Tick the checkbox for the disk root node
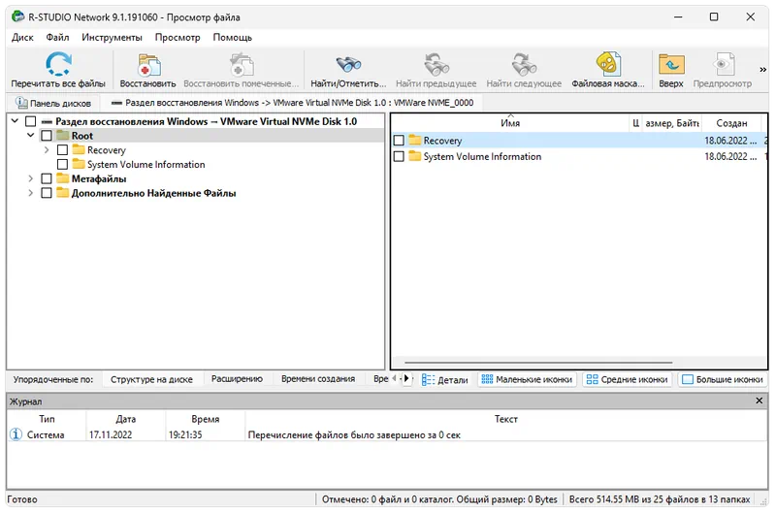The image size is (776, 513). (31, 121)
